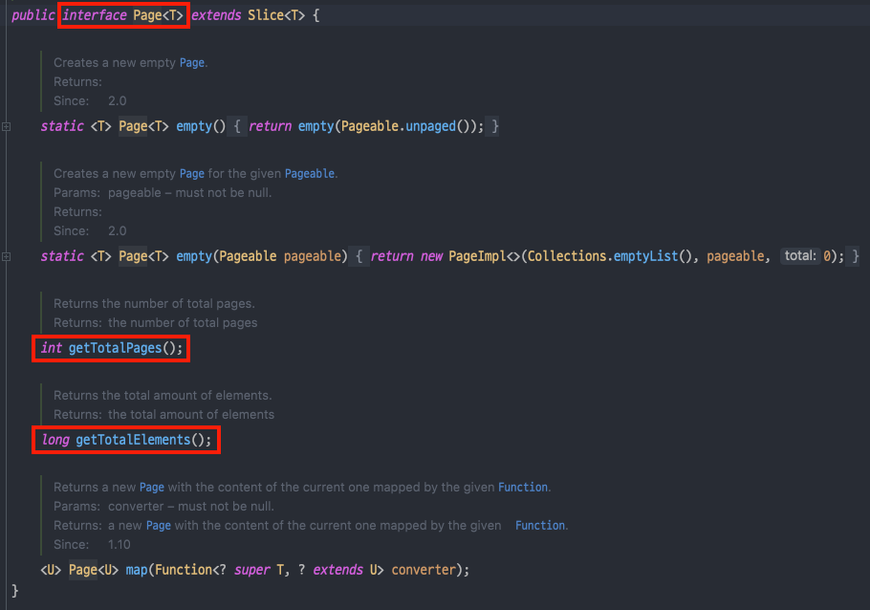Image resolution: width=870 pixels, height=610 pixels.
Task: Click the getTotalElements method name
Action: point(133,440)
